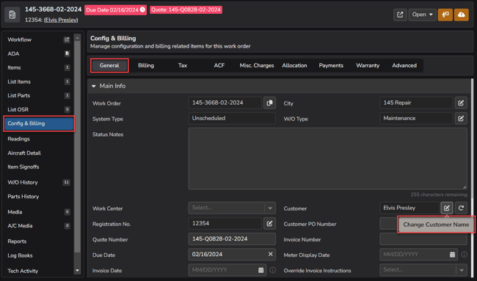Switch to the Allocation tab
This screenshot has width=477, height=281.
point(294,66)
